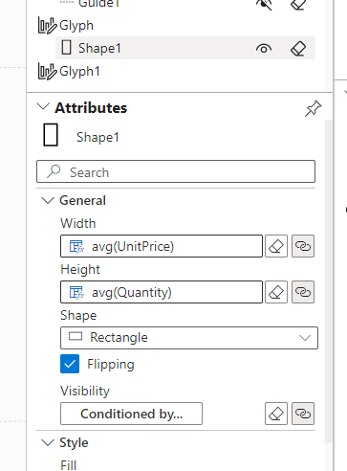This screenshot has width=347, height=471.
Task: Collapse the Attributes panel chevron
Action: coord(43,106)
